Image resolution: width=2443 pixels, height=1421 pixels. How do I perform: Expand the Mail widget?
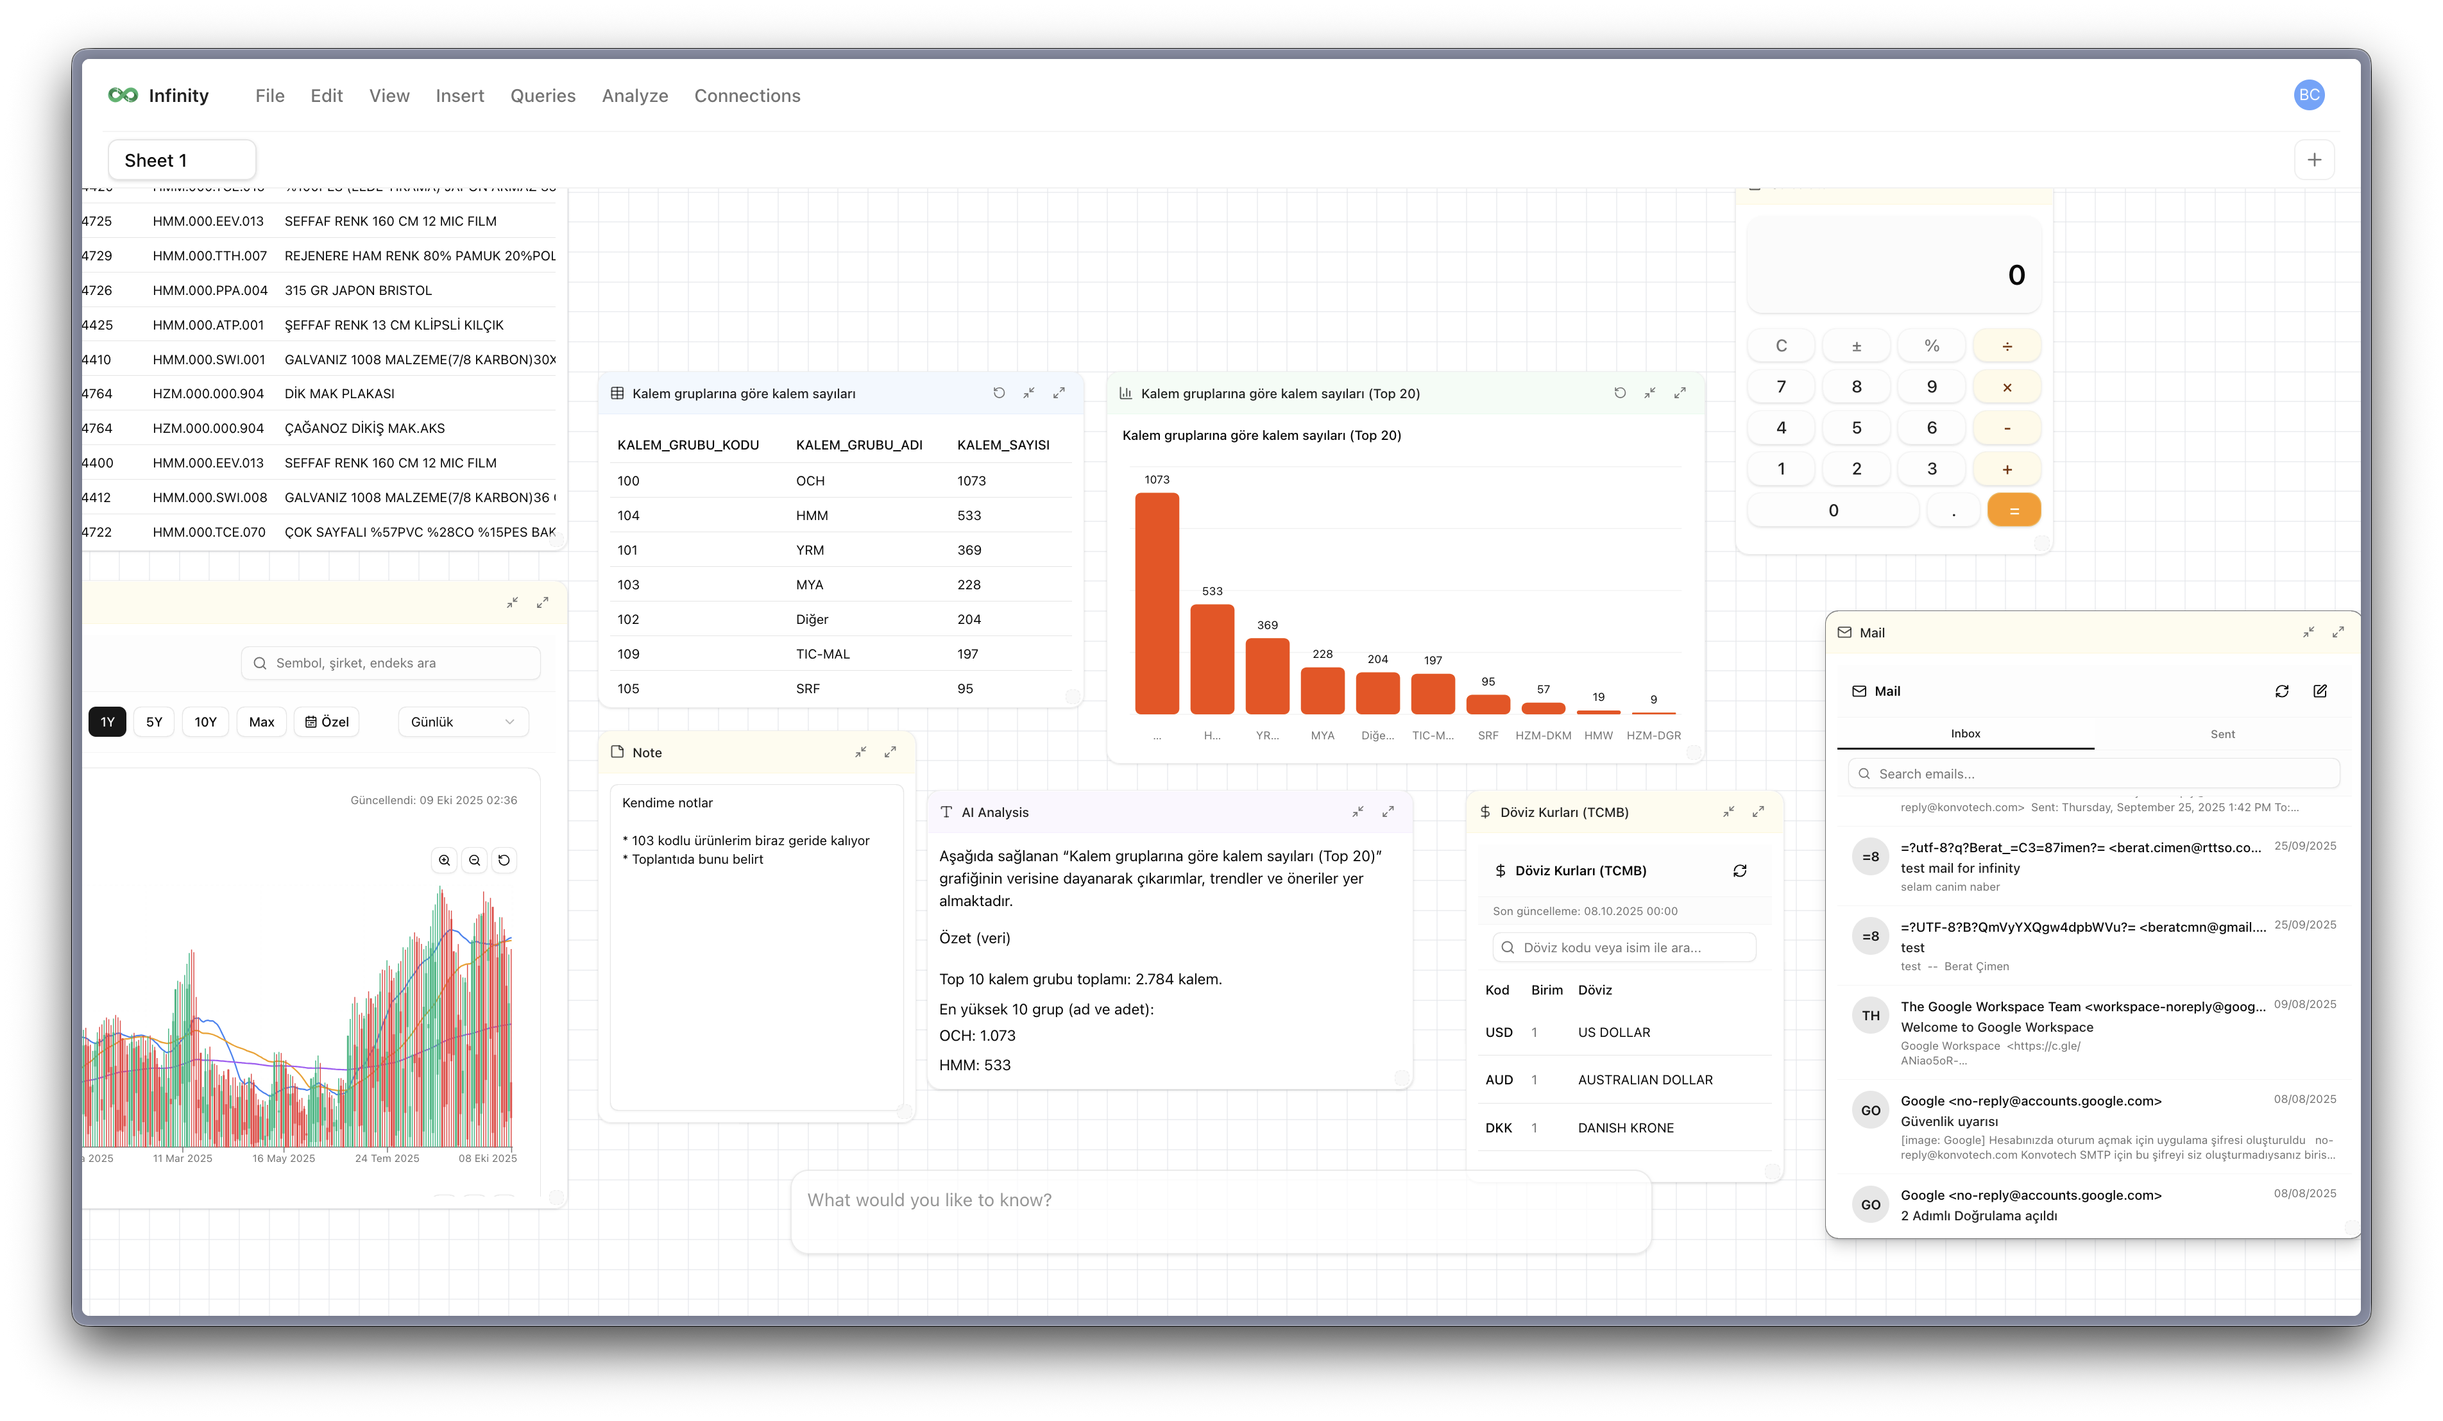[2337, 632]
